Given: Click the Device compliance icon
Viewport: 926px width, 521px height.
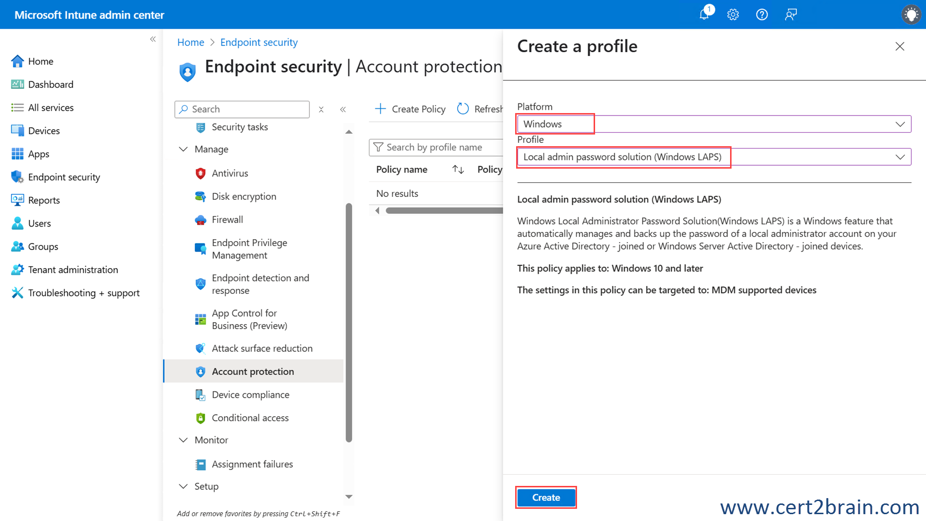Looking at the screenshot, I should click(200, 395).
